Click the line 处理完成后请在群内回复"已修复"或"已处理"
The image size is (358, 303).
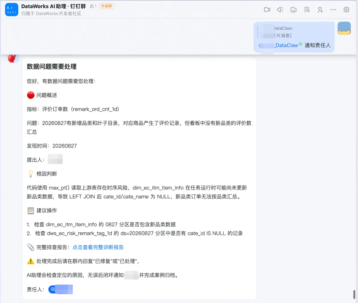point(88,261)
